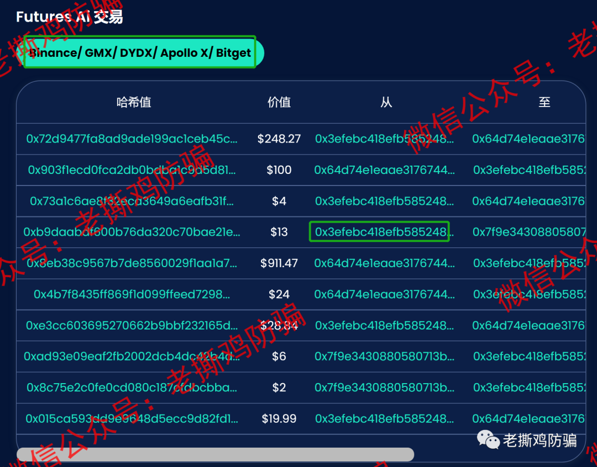Select the $13 value cell
This screenshot has height=467, width=597.
(x=279, y=232)
